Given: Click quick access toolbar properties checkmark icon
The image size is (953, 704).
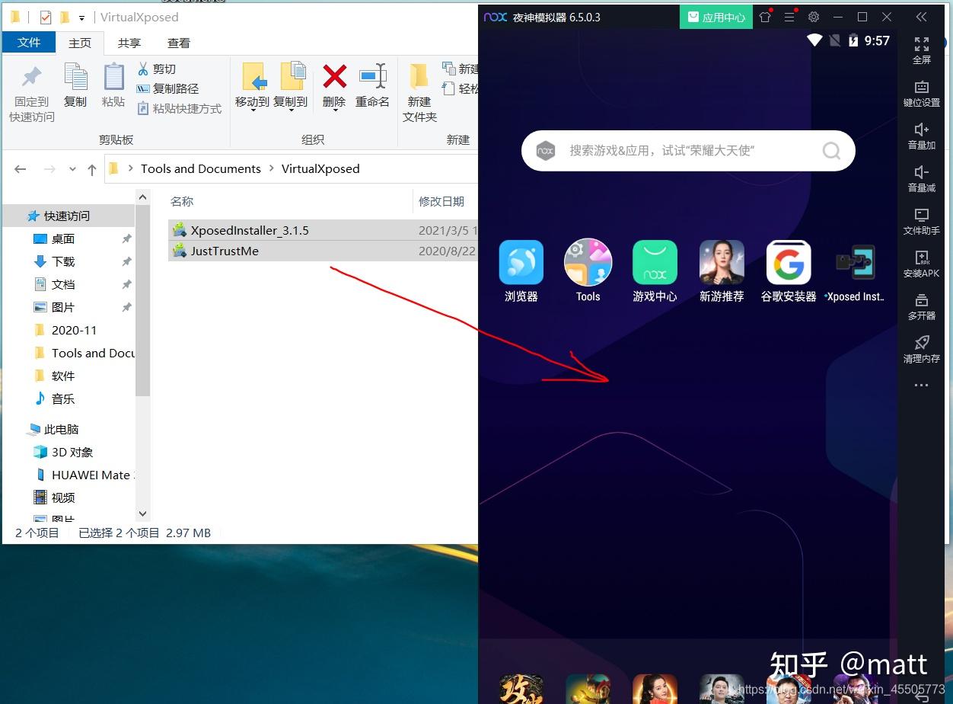Looking at the screenshot, I should [x=45, y=17].
